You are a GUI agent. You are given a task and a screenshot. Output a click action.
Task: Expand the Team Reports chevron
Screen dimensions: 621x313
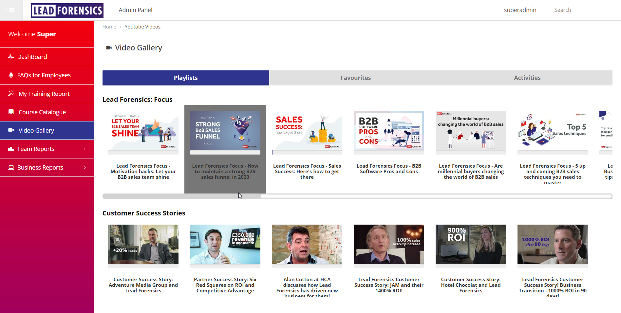[x=85, y=149]
